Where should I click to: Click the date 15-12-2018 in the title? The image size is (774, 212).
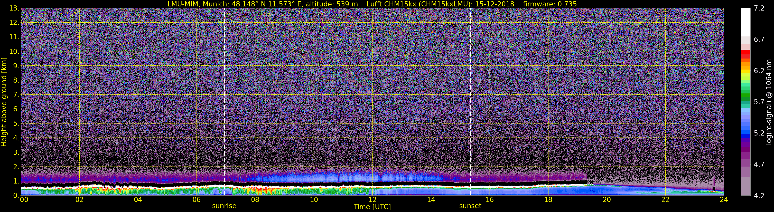coord(494,4)
